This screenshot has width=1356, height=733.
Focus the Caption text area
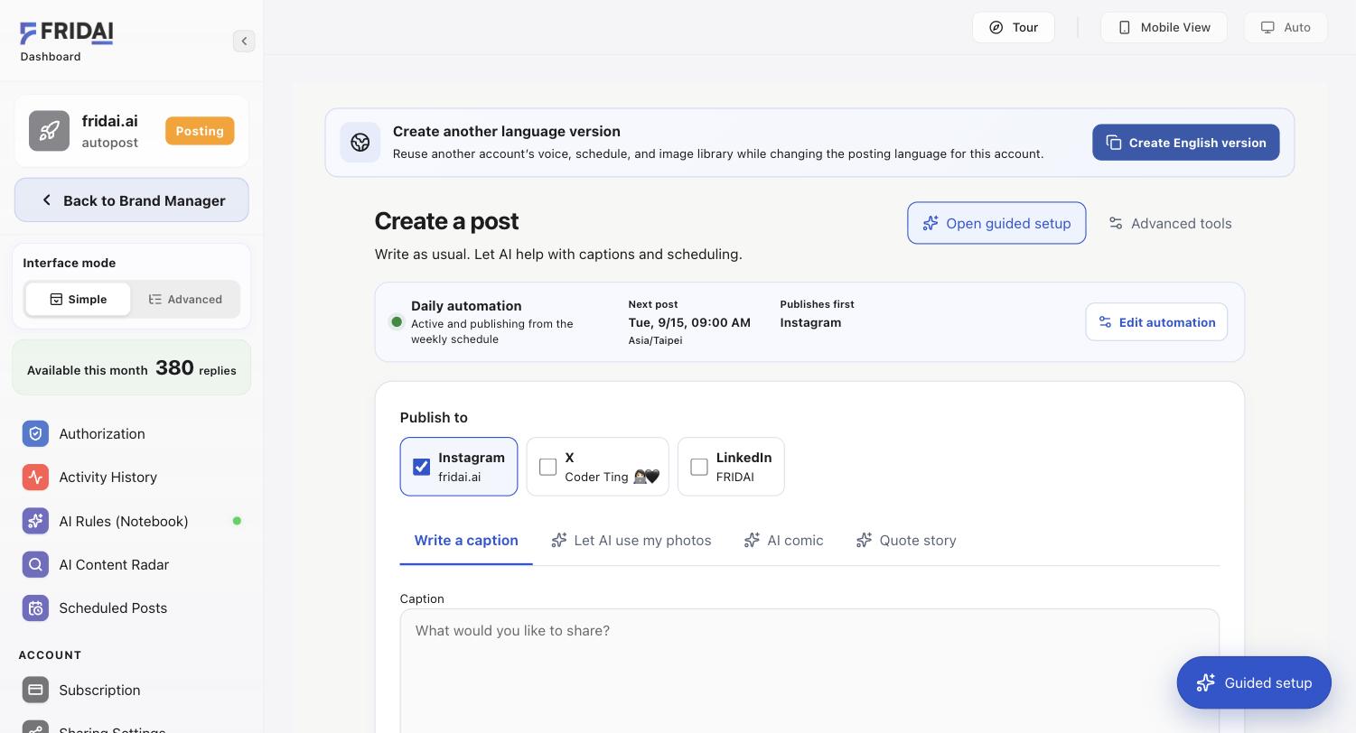point(809,672)
